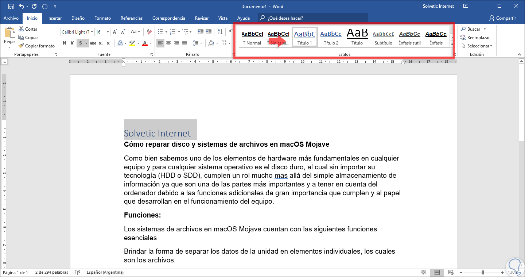Open the Buscar dropdown arrow
Screen dimensions: 525x277
point(485,29)
